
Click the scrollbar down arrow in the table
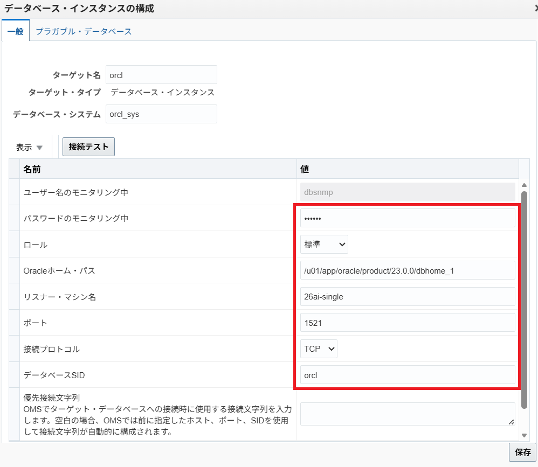coord(525,435)
